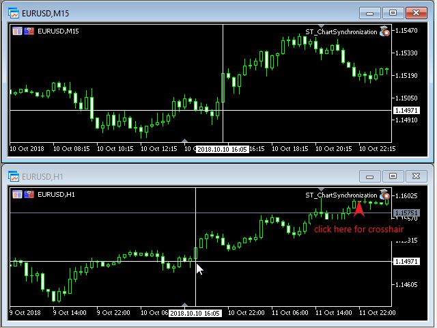
Task: Click '11 Oct 06:00' time label
Action: pos(290,313)
